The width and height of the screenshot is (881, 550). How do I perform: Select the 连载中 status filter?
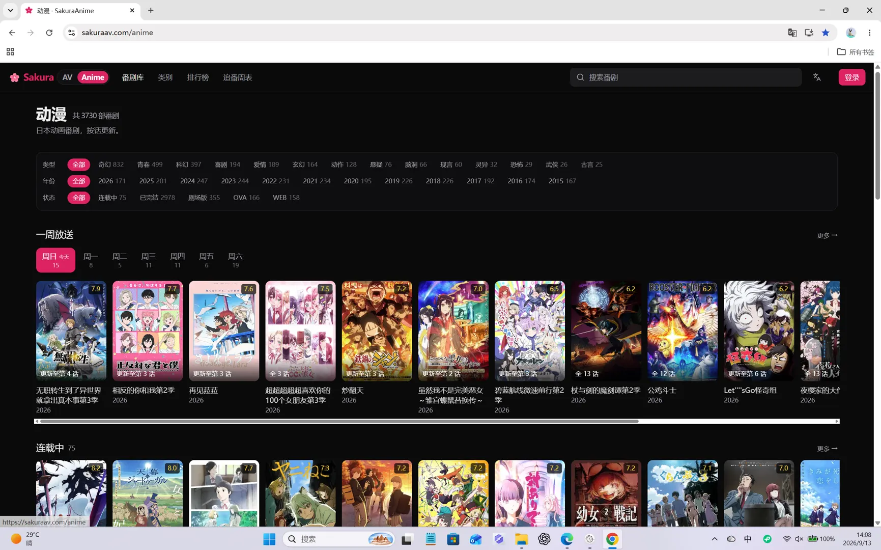pyautogui.click(x=112, y=198)
